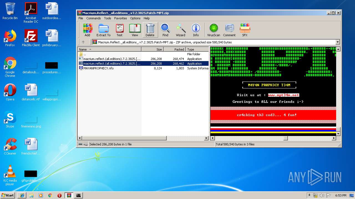Show hidden tray icons arrow
Viewport: 355px width, 199px height.
coord(309,195)
